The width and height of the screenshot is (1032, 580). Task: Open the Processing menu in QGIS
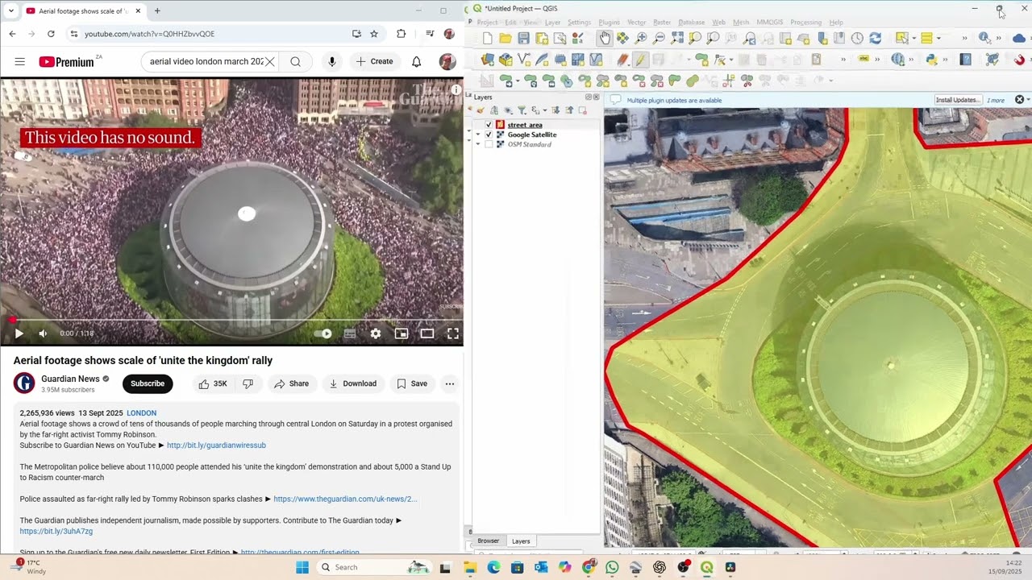[805, 23]
